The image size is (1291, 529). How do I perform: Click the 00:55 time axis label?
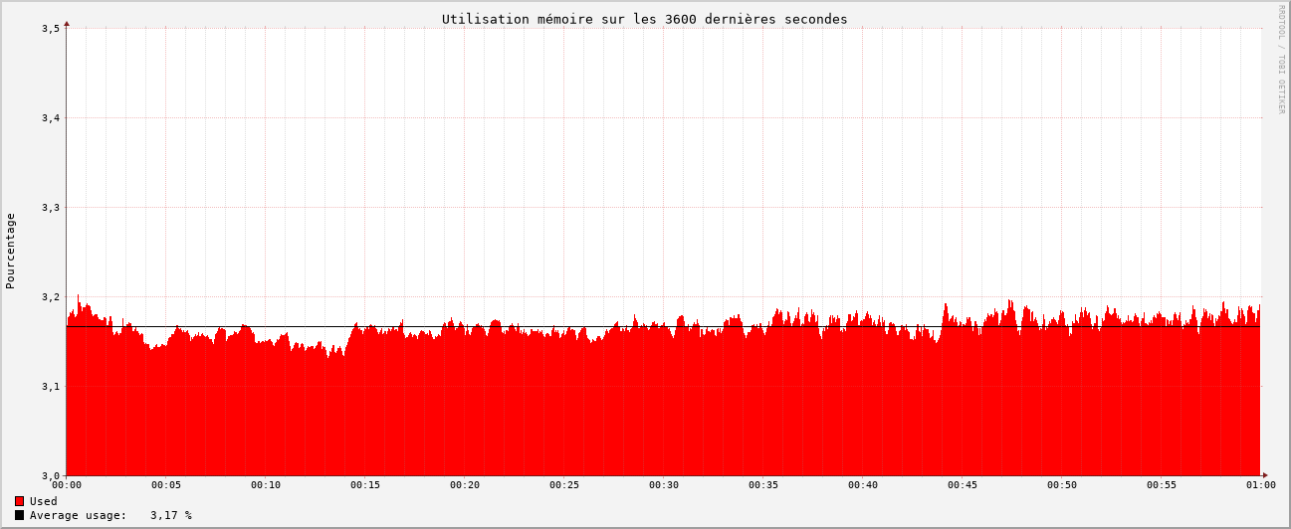1162,485
